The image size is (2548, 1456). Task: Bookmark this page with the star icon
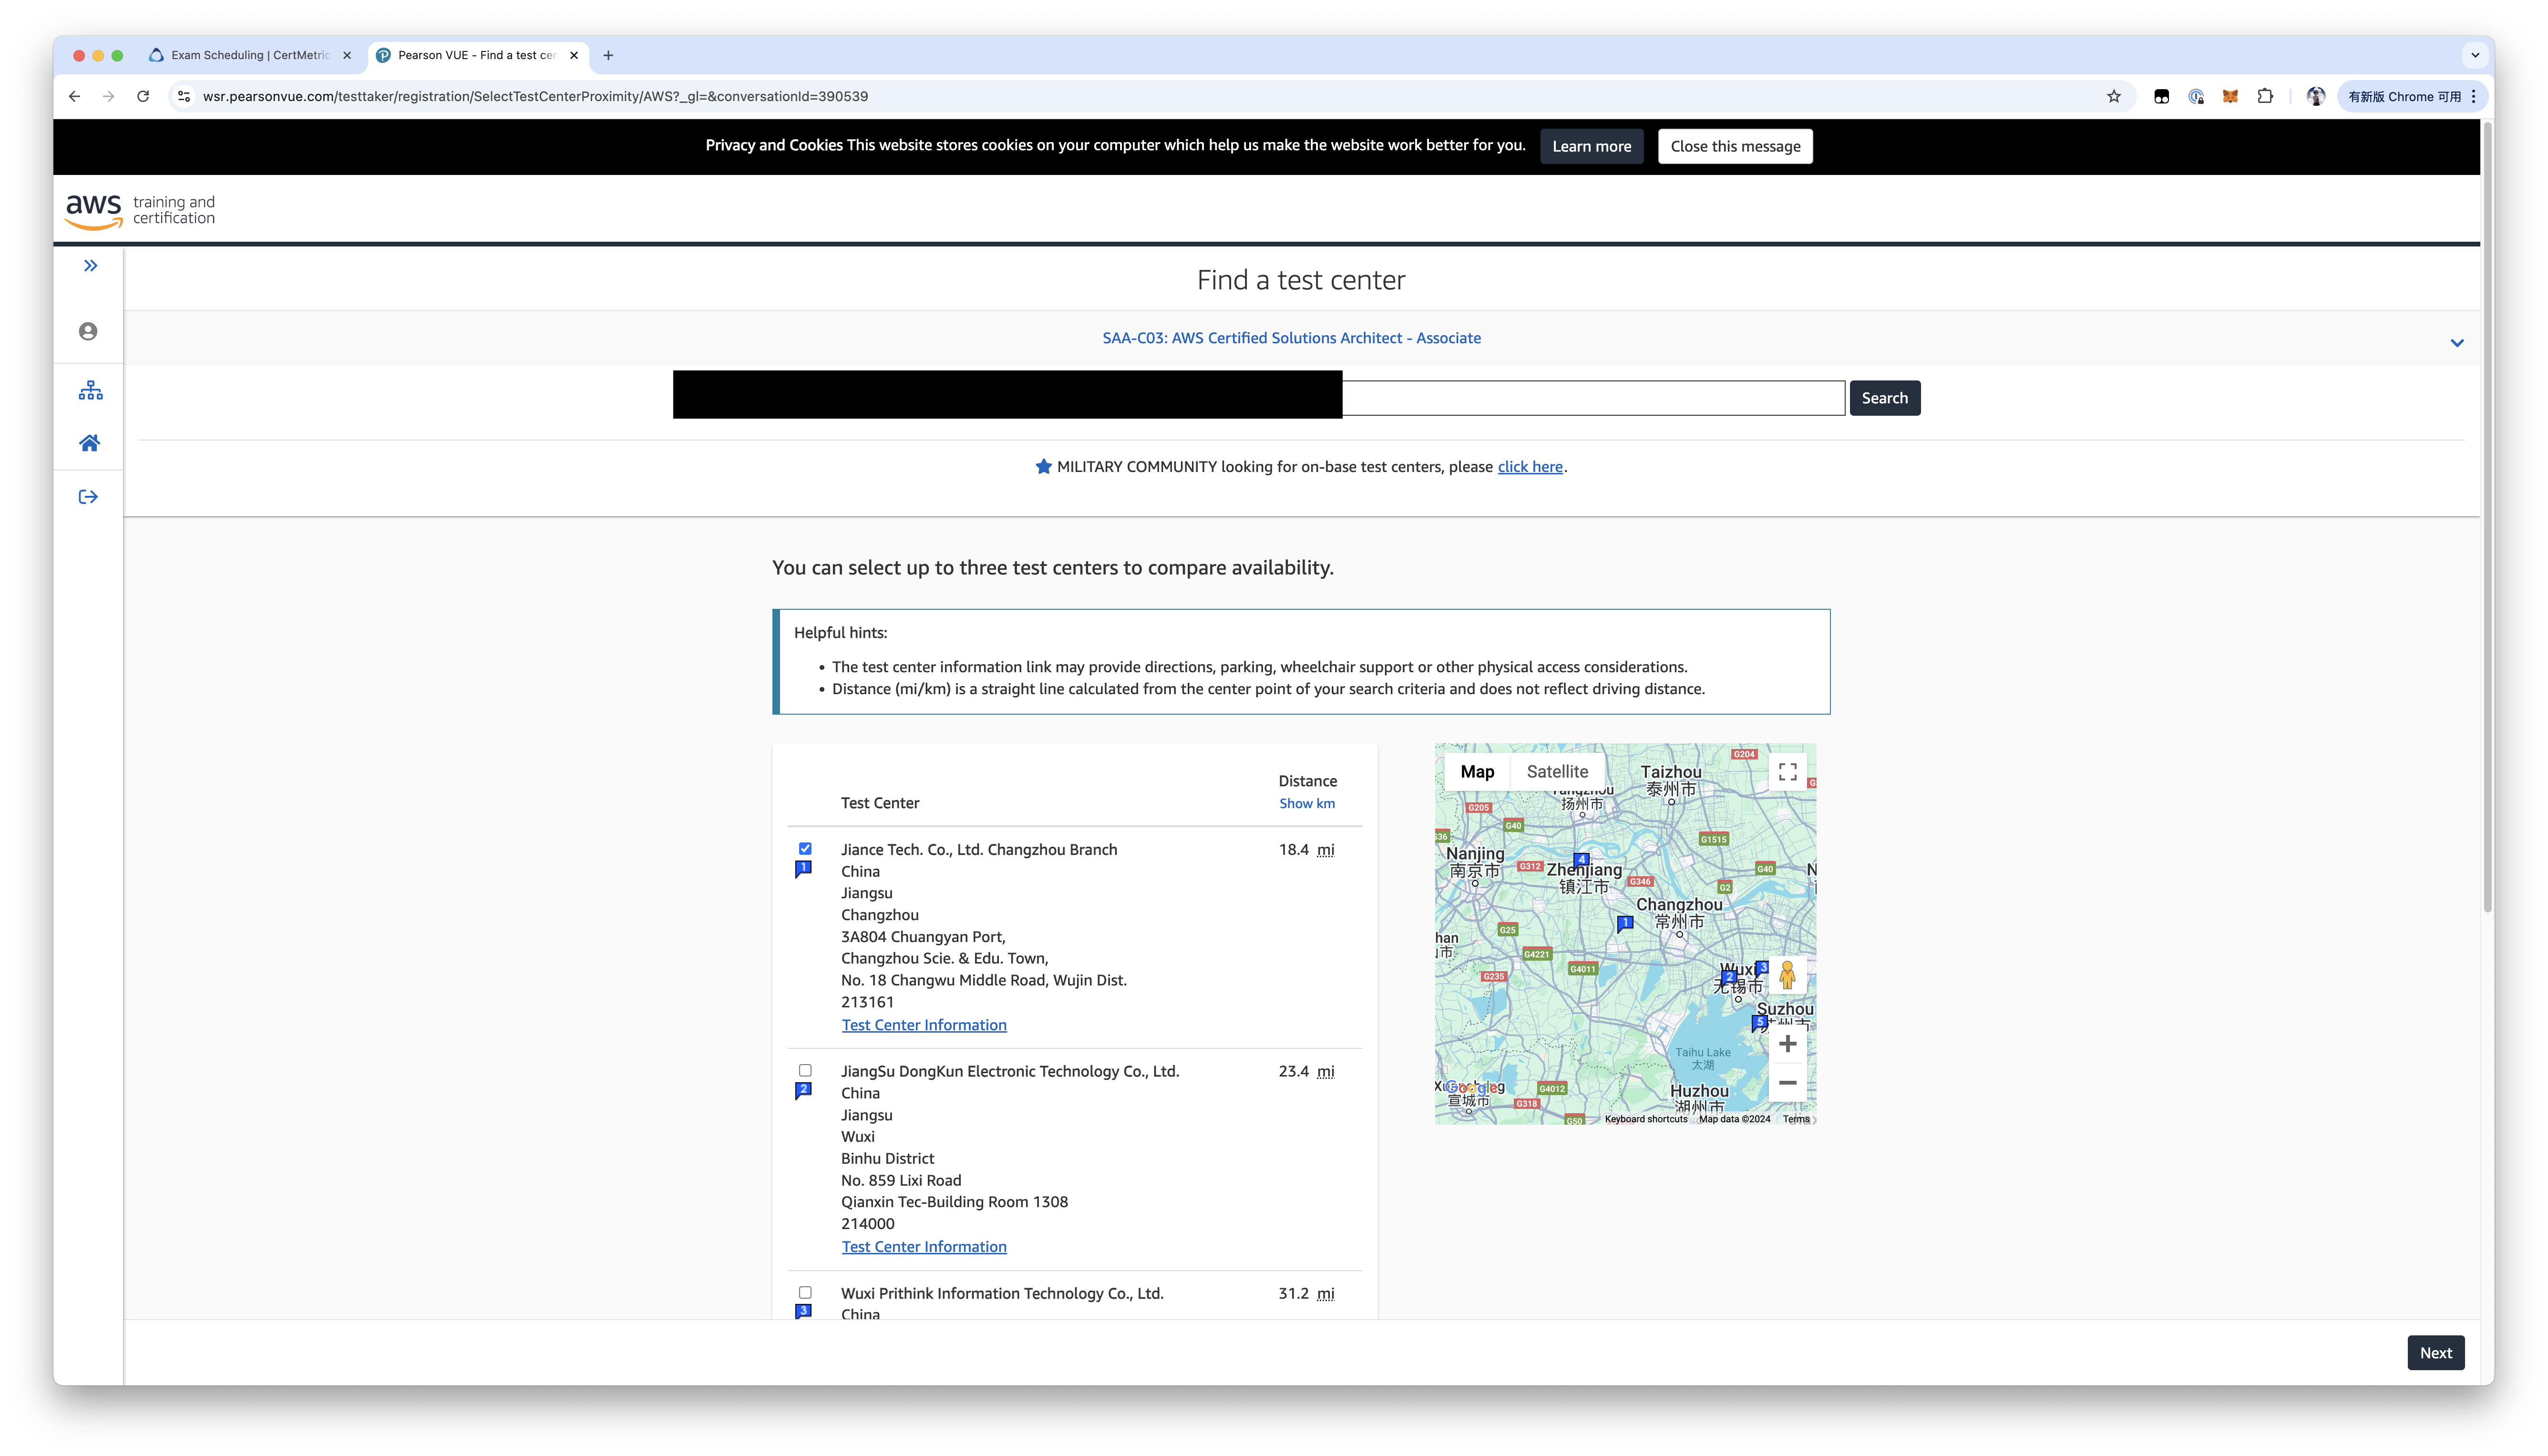click(x=2113, y=97)
